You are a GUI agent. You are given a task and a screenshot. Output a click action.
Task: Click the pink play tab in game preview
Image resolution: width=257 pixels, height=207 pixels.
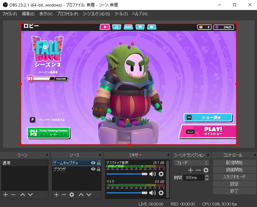(x=105, y=27)
